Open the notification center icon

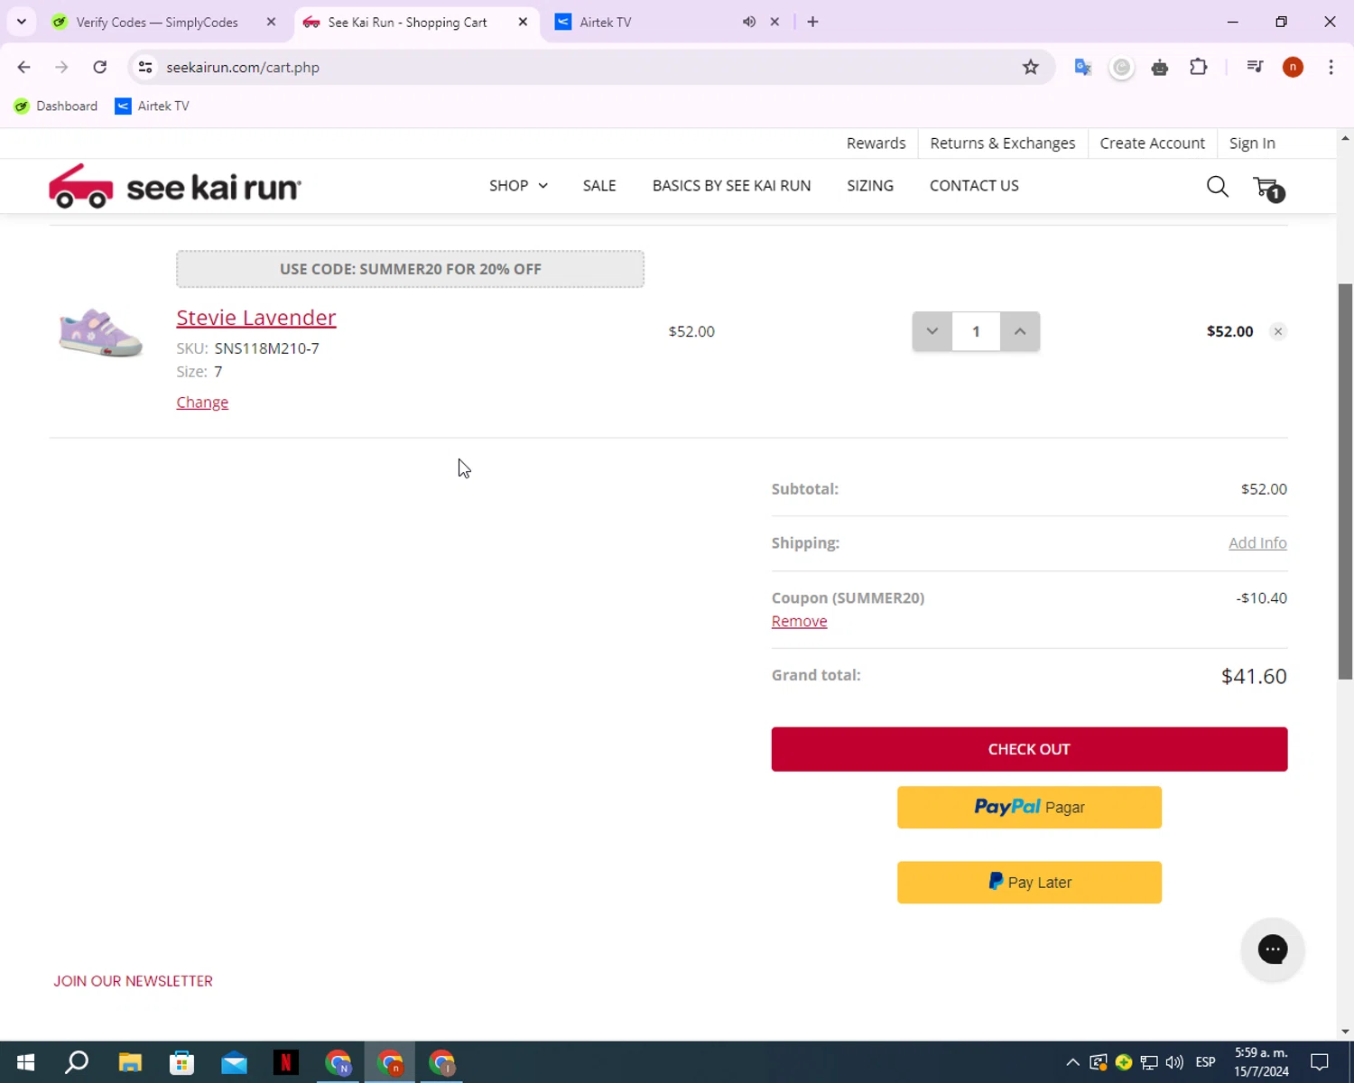[x=1320, y=1062]
